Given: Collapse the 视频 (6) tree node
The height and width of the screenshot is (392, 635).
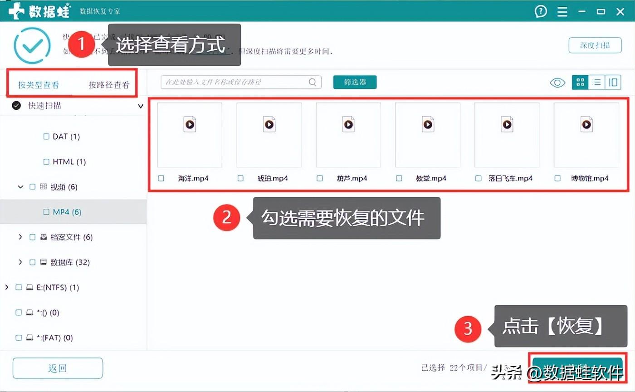Looking at the screenshot, I should click(20, 186).
